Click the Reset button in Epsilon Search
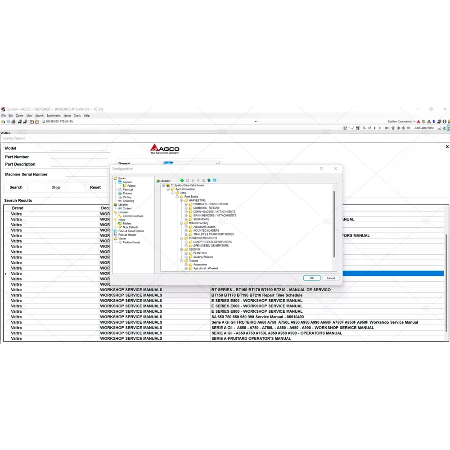Image resolution: width=450 pixels, height=450 pixels. [x=95, y=187]
